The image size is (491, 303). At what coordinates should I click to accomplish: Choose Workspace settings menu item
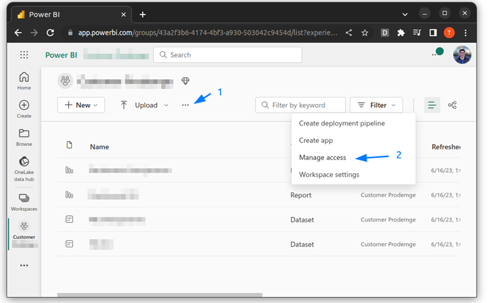click(x=329, y=175)
